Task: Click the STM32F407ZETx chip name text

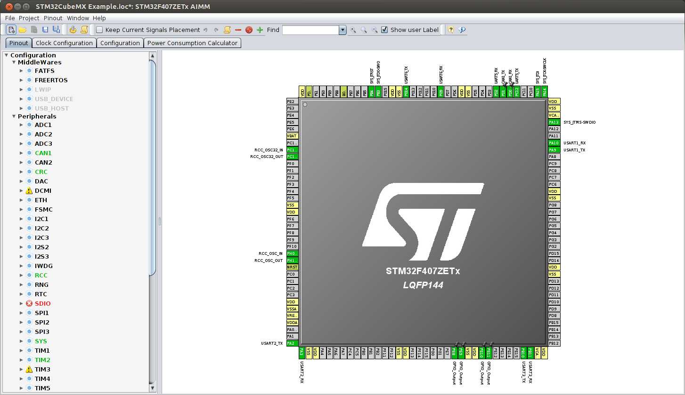Action: tap(423, 271)
